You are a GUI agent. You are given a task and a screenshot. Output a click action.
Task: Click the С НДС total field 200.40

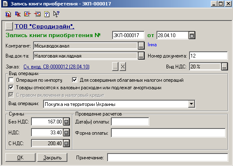point(47,143)
